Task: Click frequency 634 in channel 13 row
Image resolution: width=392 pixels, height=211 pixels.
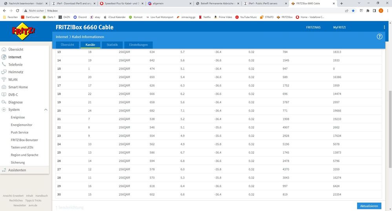Action: (x=152, y=52)
